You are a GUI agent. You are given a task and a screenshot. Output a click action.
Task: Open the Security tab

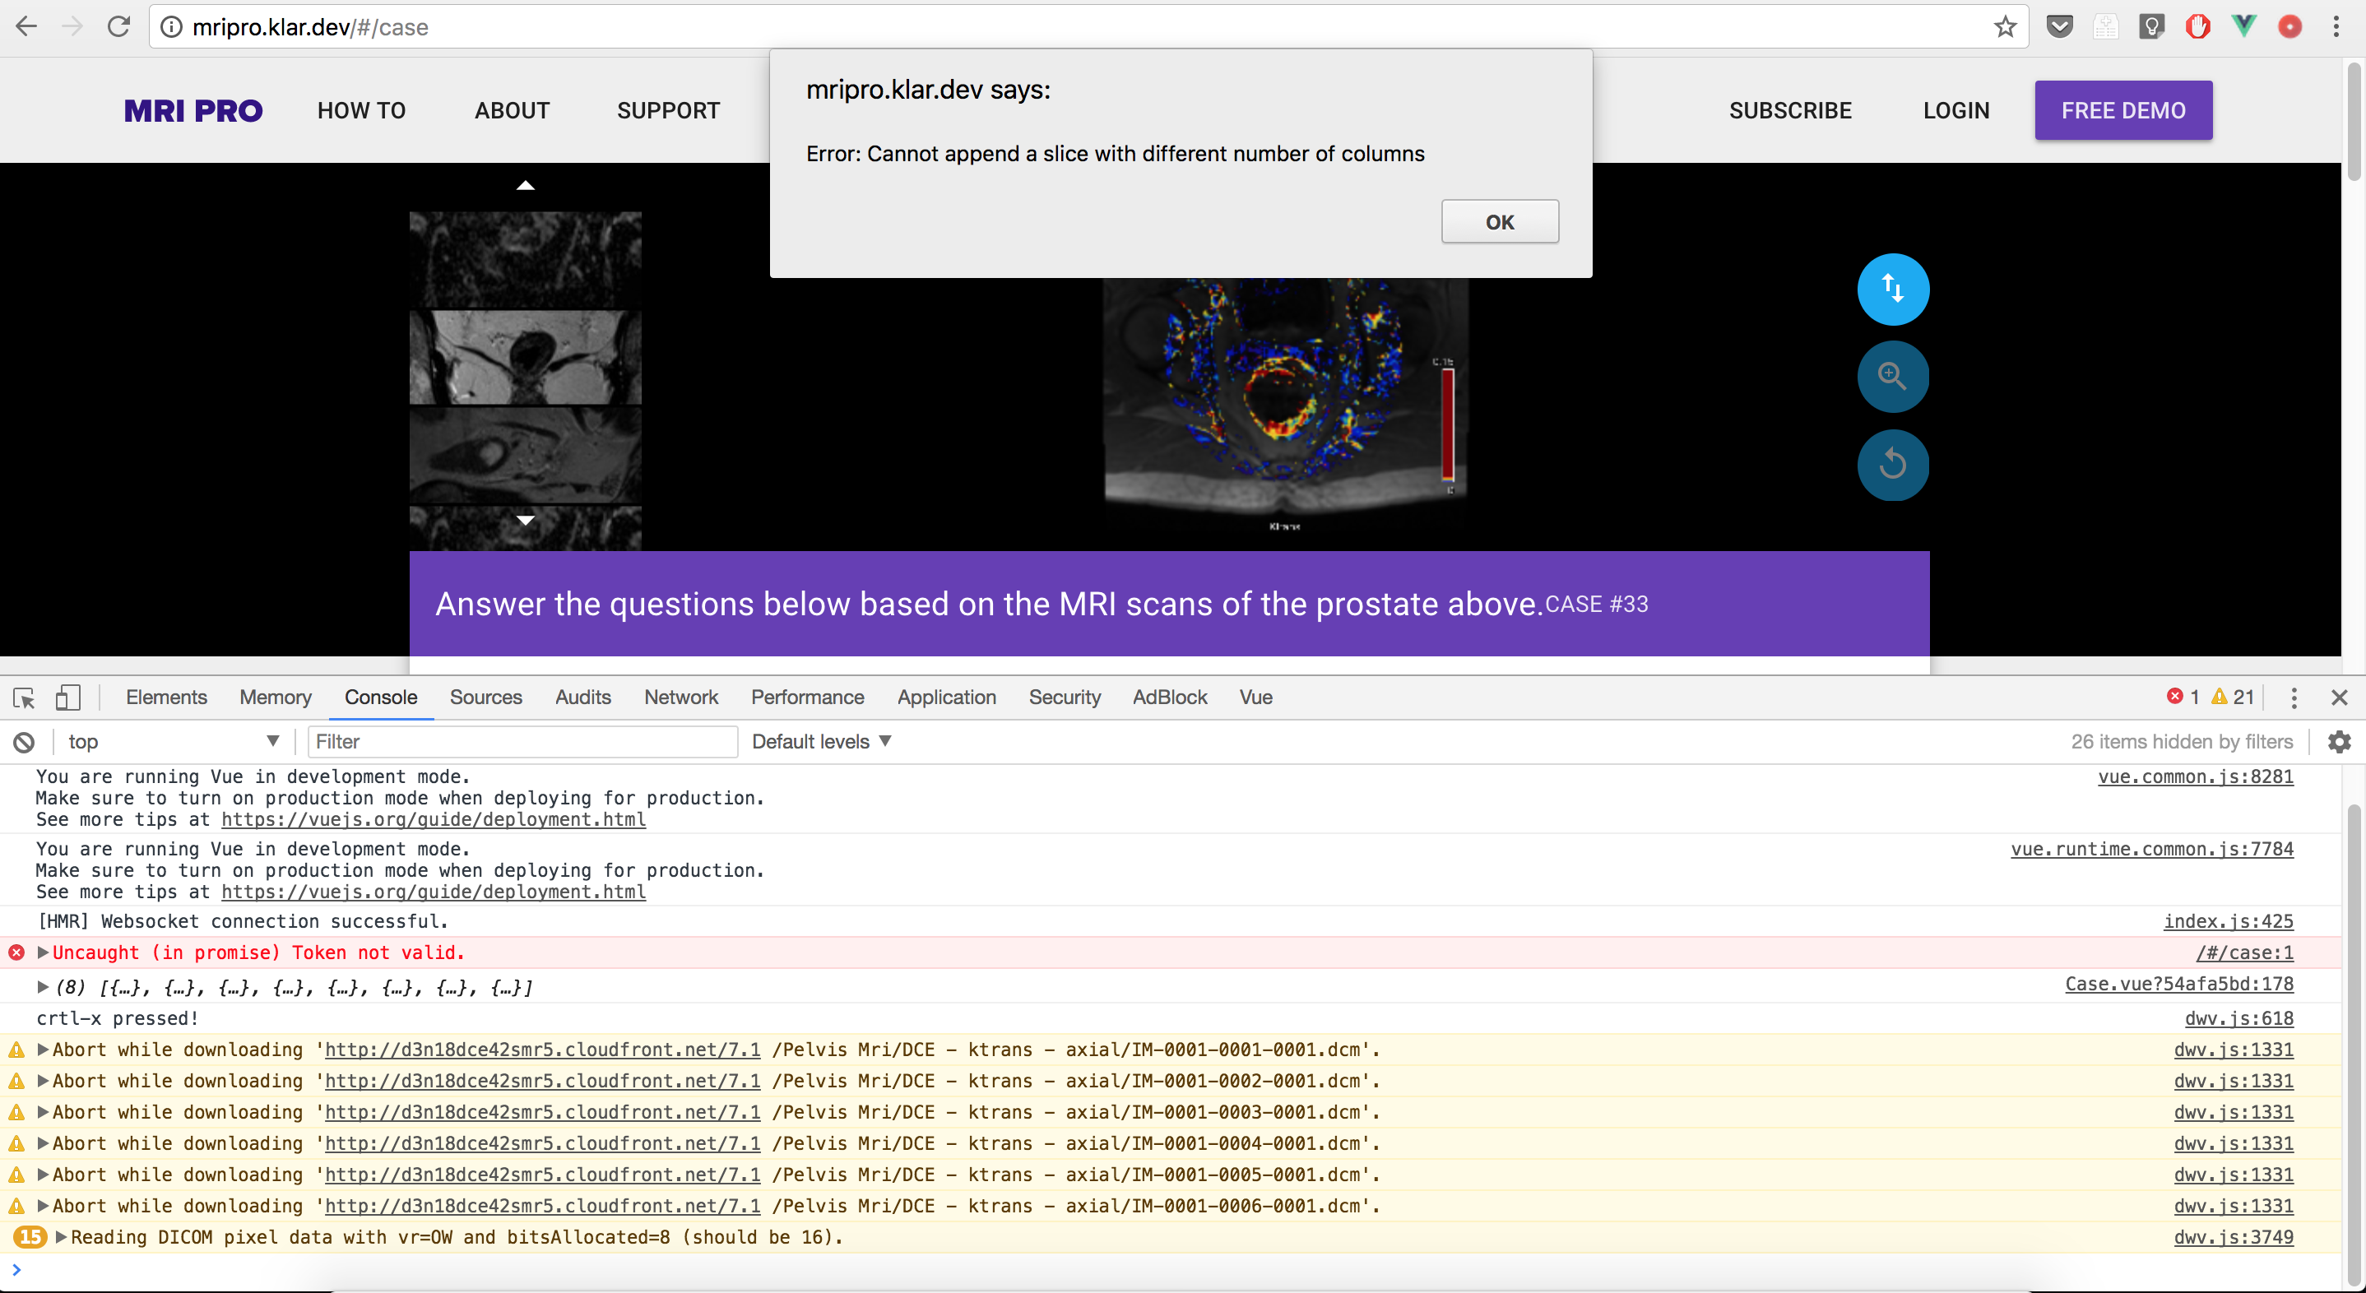[x=1065, y=697]
